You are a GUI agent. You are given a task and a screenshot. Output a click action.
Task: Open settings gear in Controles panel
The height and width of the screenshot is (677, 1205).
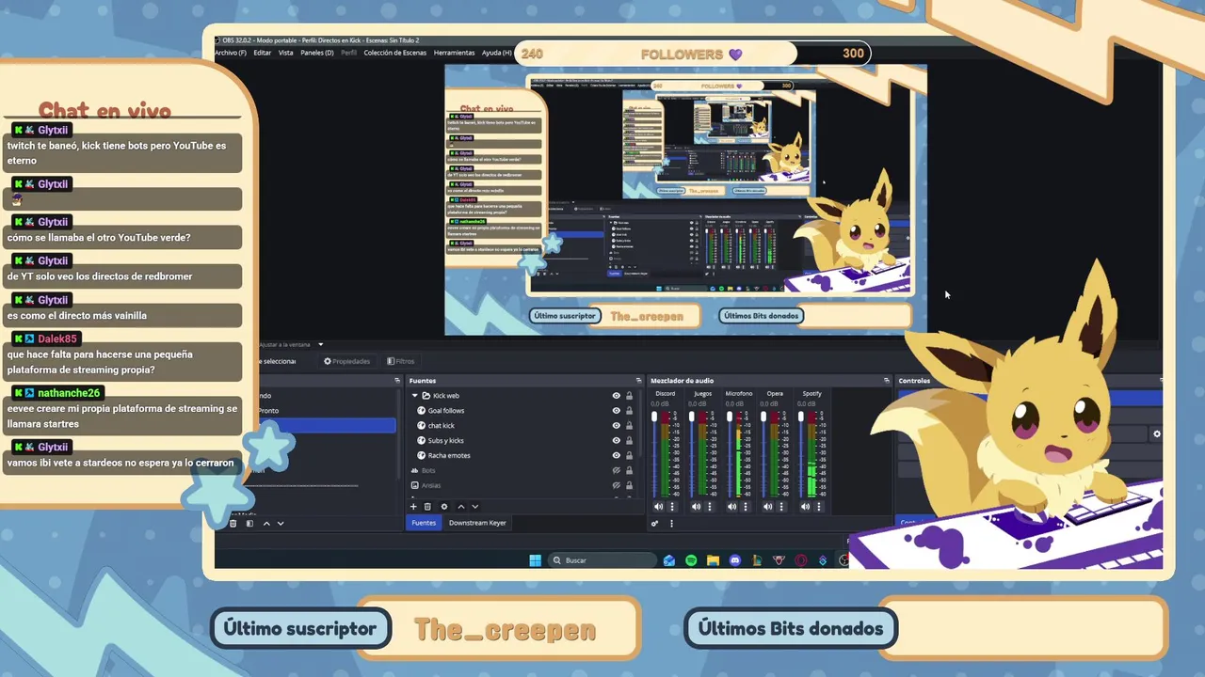pyautogui.click(x=1157, y=434)
